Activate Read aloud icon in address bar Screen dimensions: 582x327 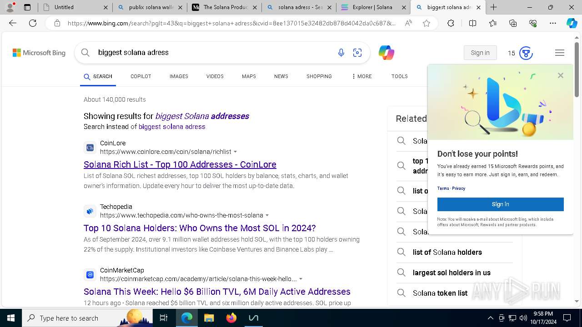coord(408,23)
